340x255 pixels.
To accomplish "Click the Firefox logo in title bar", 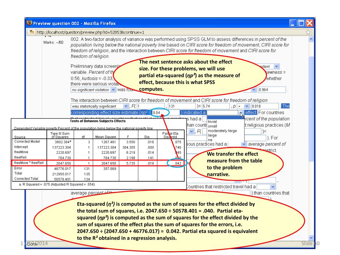I will click(x=29, y=23).
